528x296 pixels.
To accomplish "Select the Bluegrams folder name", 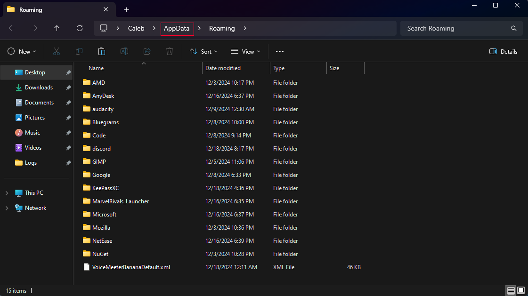I will click(106, 122).
